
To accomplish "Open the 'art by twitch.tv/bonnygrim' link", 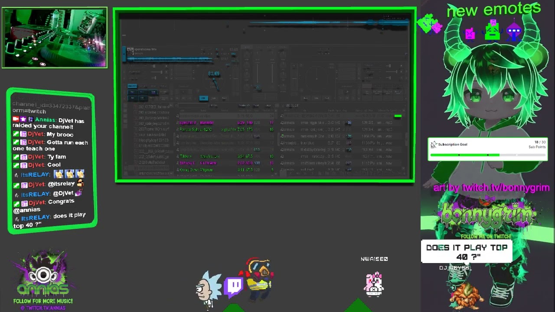I will [x=491, y=188].
